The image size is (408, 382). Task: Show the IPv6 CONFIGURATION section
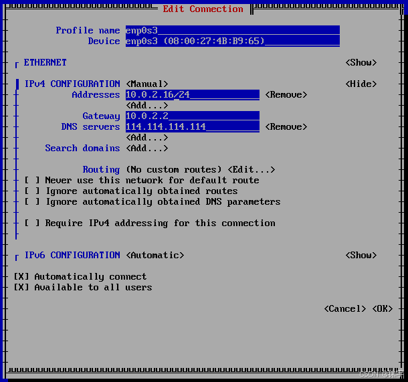tap(361, 256)
